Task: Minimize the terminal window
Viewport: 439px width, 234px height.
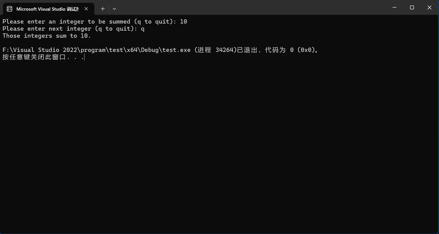Action: click(394, 8)
